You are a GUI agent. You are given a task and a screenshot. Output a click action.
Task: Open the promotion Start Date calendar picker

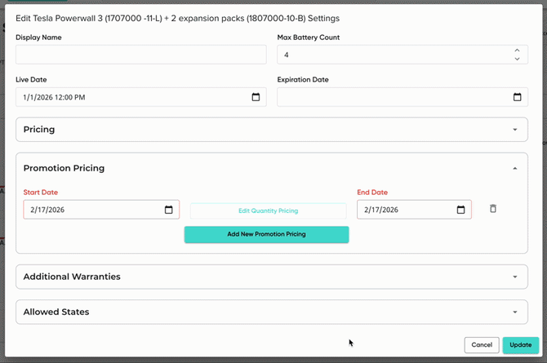pos(169,210)
